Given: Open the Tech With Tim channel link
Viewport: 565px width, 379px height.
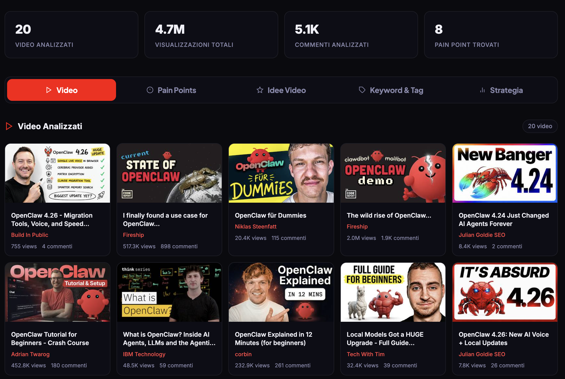Looking at the screenshot, I should coord(366,354).
